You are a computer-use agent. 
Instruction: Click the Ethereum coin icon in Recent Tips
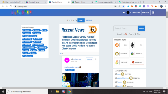(132, 45)
